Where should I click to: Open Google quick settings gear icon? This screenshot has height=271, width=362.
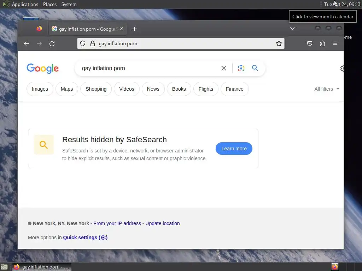pyautogui.click(x=342, y=68)
